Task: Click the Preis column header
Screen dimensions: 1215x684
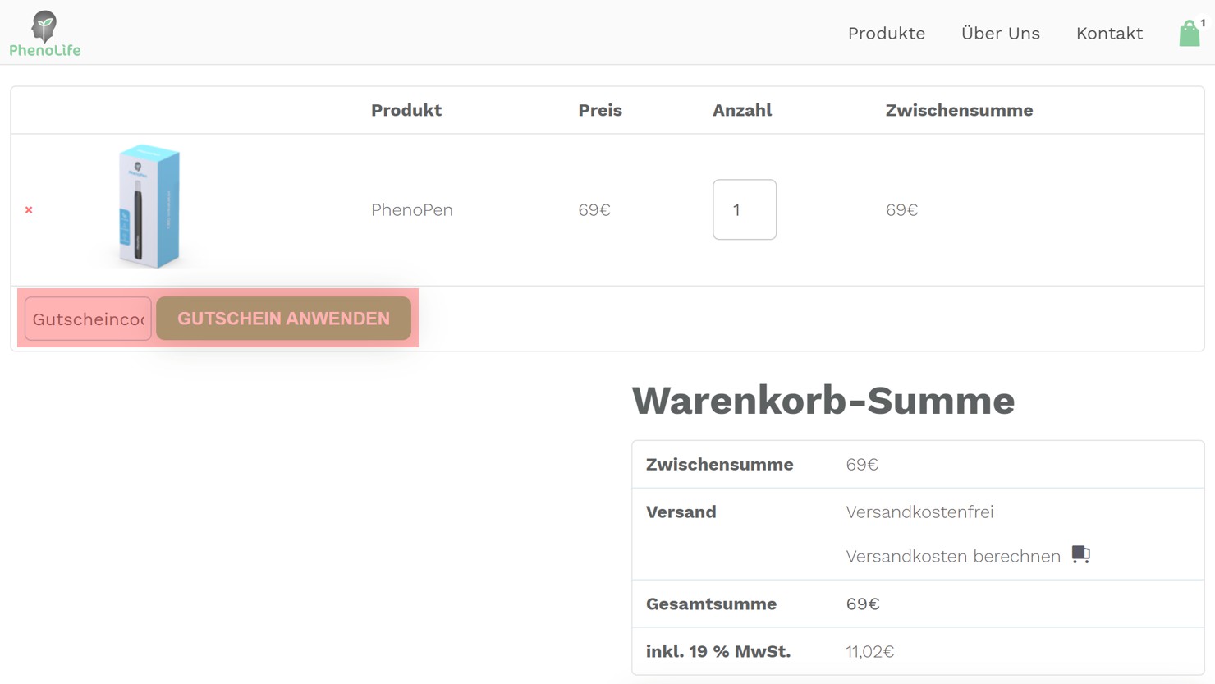Action: [599, 110]
